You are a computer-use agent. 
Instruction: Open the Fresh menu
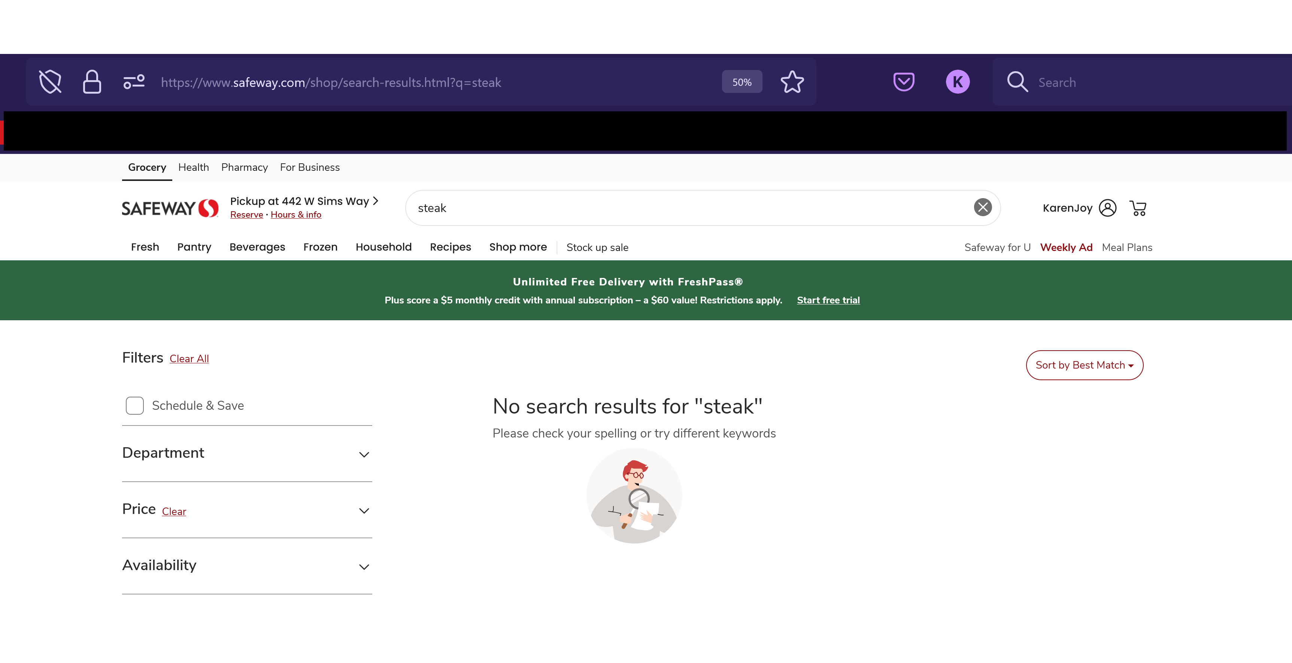(x=145, y=247)
